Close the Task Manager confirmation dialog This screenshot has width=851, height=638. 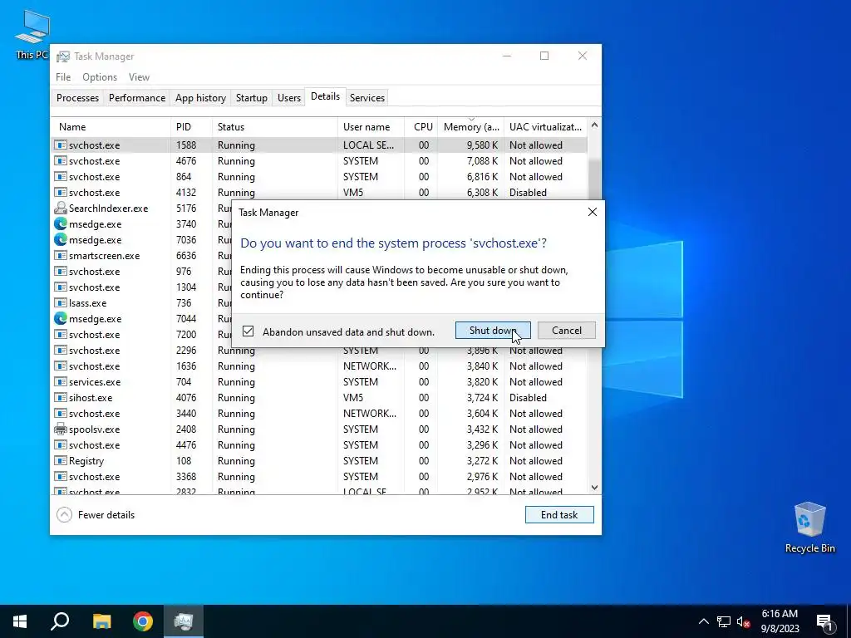[x=592, y=212]
